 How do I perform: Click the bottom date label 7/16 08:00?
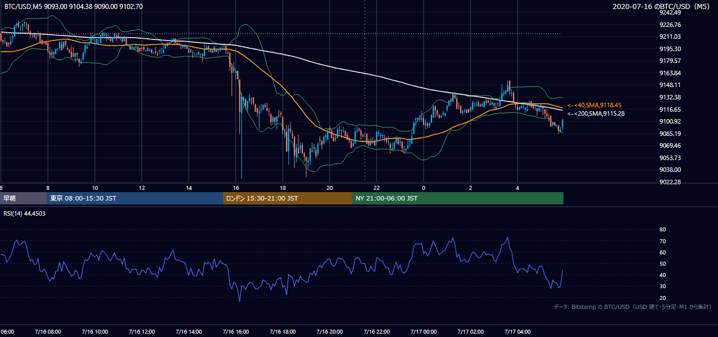click(x=47, y=332)
